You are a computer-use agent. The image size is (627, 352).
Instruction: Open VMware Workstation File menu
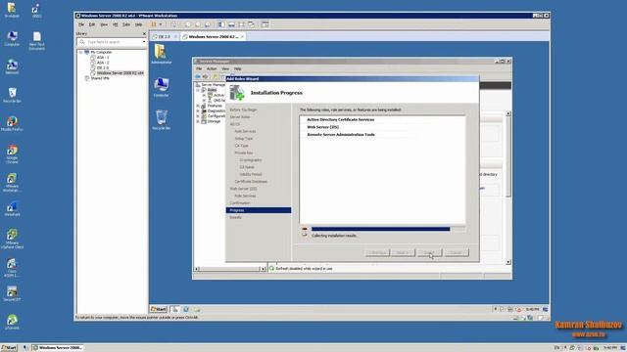pos(81,24)
